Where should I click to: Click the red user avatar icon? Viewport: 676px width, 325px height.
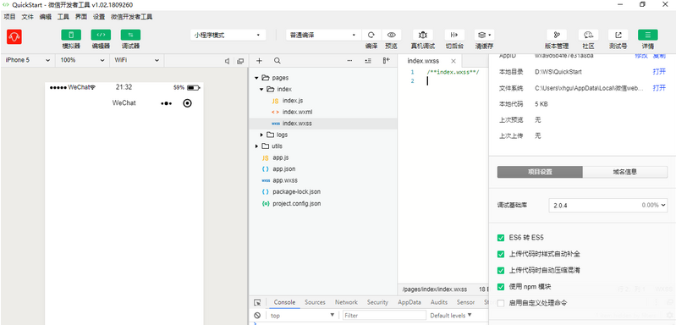(14, 36)
